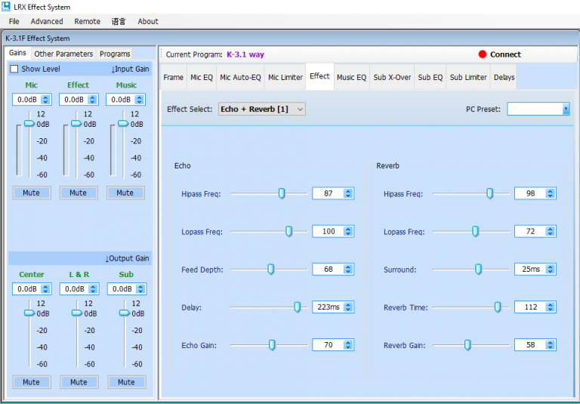Open the Remote menu
Viewport: 580px width, 404px height.
pos(88,21)
